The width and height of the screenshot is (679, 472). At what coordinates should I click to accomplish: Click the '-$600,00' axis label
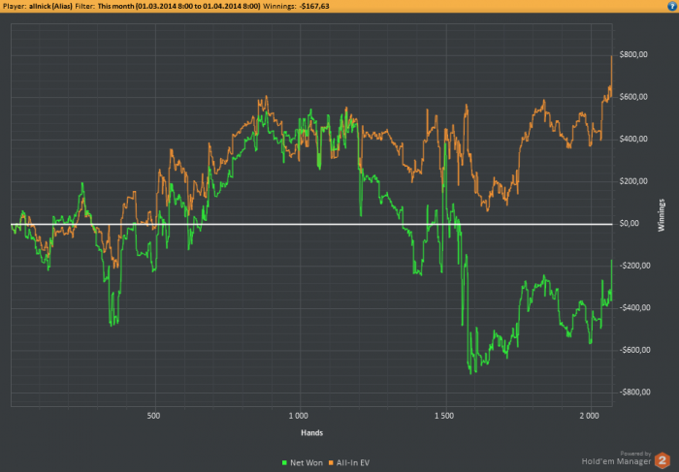tap(633, 350)
